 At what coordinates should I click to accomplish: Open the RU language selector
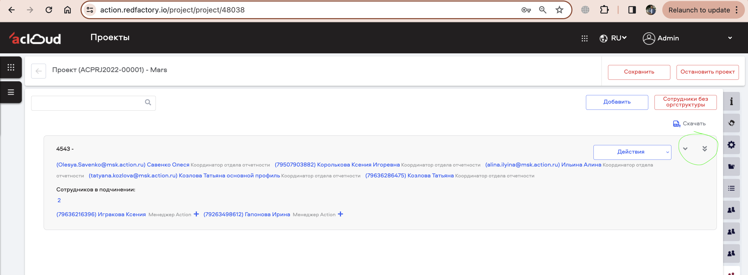coord(613,38)
